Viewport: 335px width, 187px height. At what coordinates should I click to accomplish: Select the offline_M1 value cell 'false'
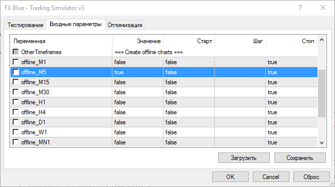click(137, 62)
